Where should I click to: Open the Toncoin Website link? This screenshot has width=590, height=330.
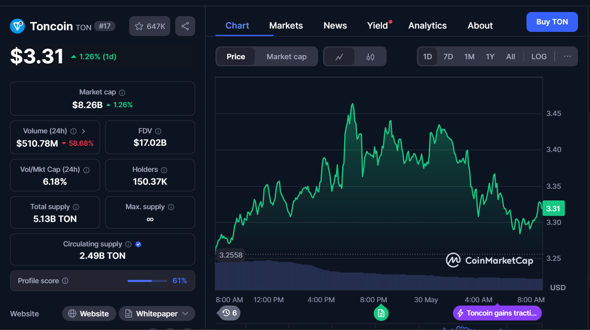89,313
